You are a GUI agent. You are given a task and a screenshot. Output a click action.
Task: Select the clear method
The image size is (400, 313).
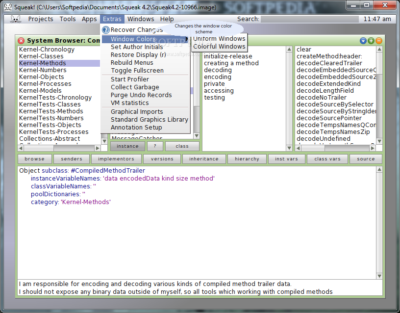[304, 49]
